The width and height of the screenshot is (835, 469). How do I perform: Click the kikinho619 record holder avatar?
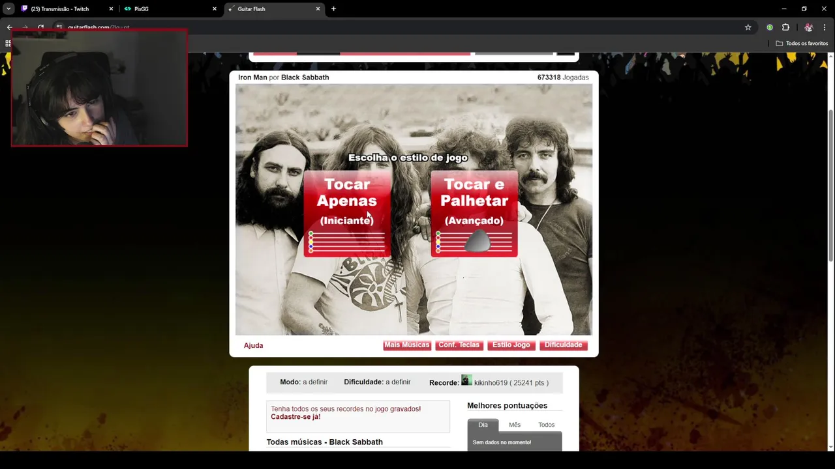[x=466, y=380]
